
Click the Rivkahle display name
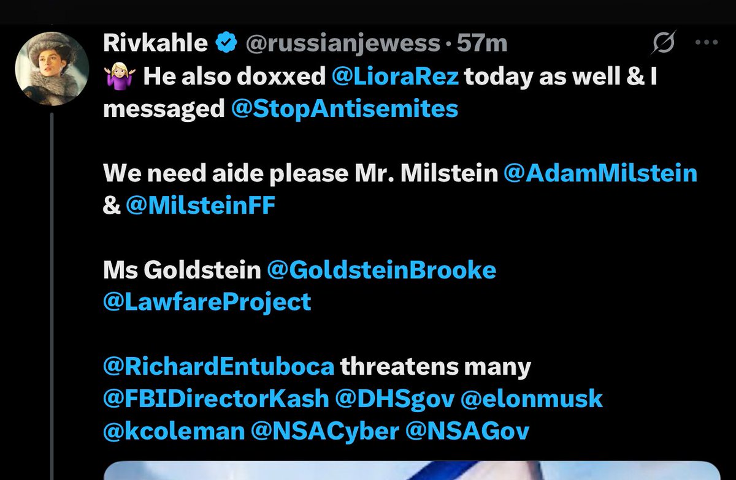pos(156,43)
